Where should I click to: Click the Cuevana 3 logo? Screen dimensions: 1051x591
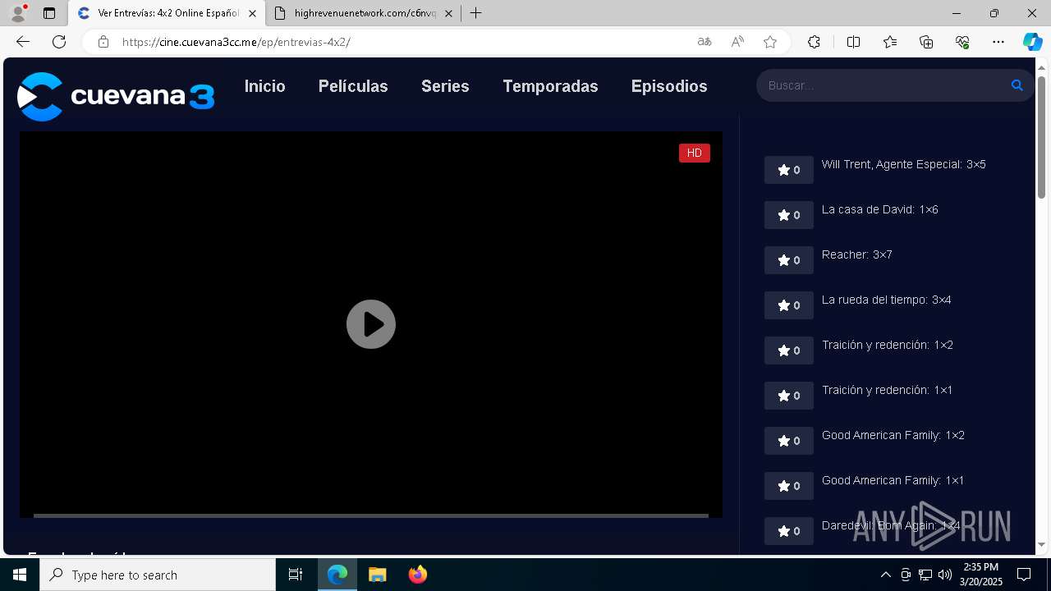(116, 97)
